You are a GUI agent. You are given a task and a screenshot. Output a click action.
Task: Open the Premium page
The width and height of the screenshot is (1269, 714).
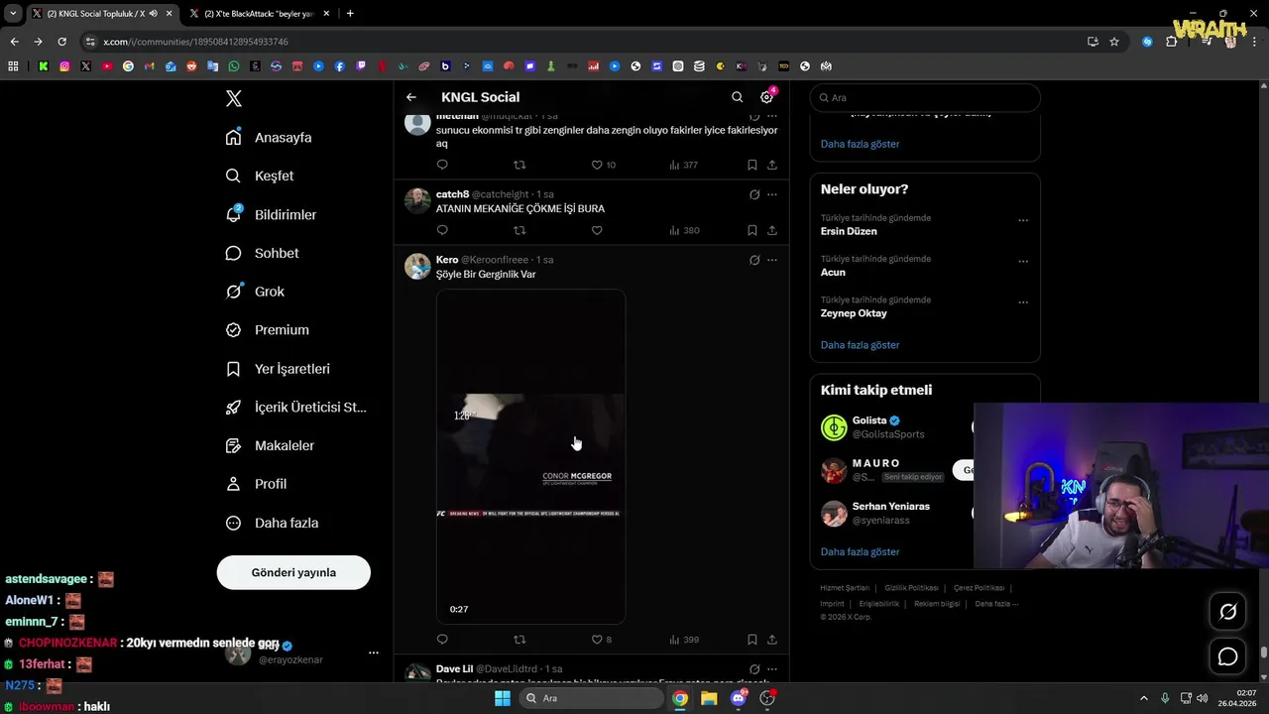pyautogui.click(x=267, y=330)
